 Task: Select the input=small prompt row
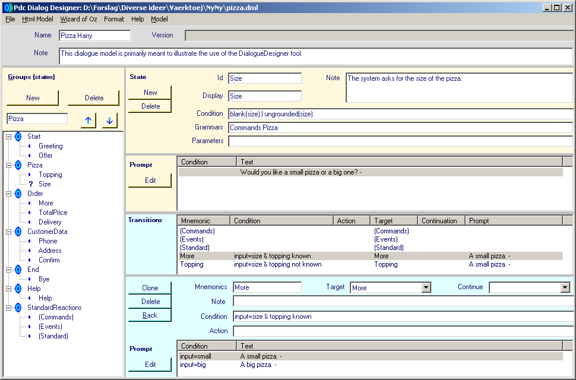(x=371, y=356)
